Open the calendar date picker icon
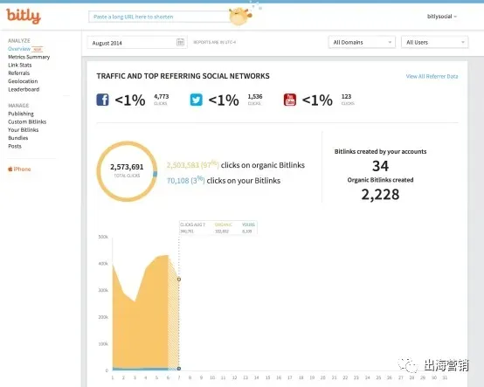This screenshot has width=484, height=387. [x=180, y=42]
